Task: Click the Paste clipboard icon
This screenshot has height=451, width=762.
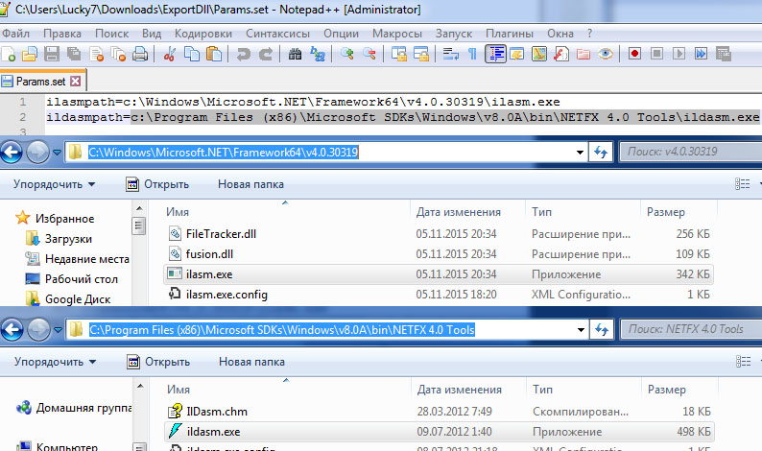Action: tap(214, 54)
